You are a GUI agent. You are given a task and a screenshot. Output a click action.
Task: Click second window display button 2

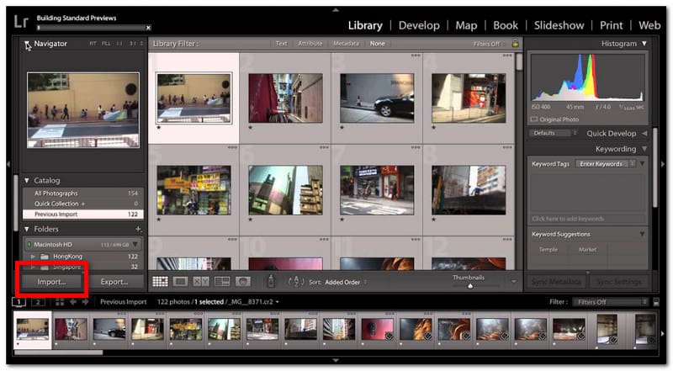[x=38, y=302]
